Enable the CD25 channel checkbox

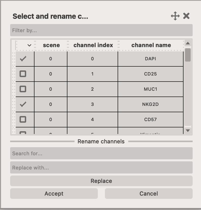(x=23, y=74)
